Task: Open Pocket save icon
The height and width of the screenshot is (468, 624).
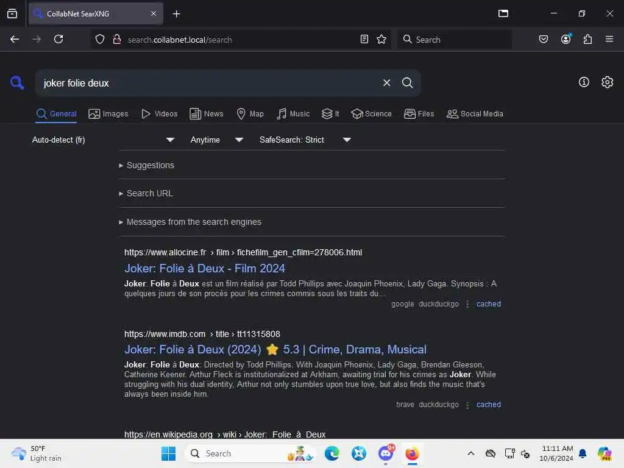Action: pos(543,40)
